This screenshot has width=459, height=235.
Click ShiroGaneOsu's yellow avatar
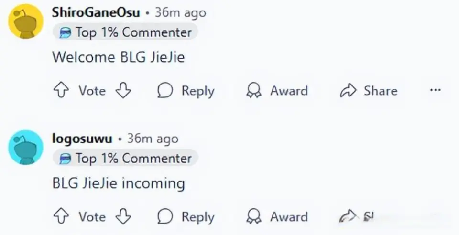tap(26, 21)
